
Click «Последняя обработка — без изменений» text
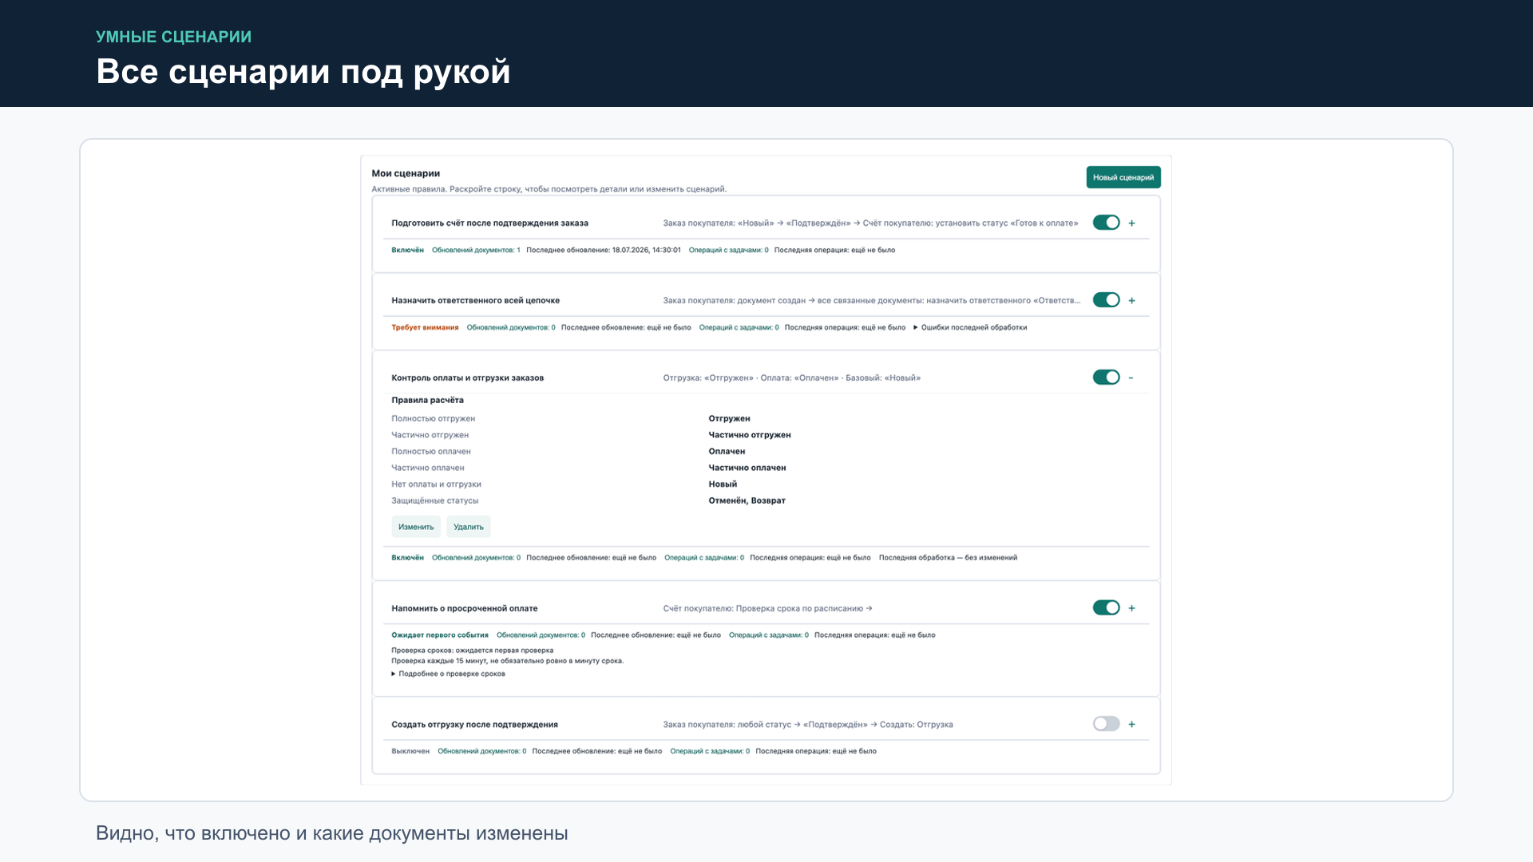tap(948, 558)
